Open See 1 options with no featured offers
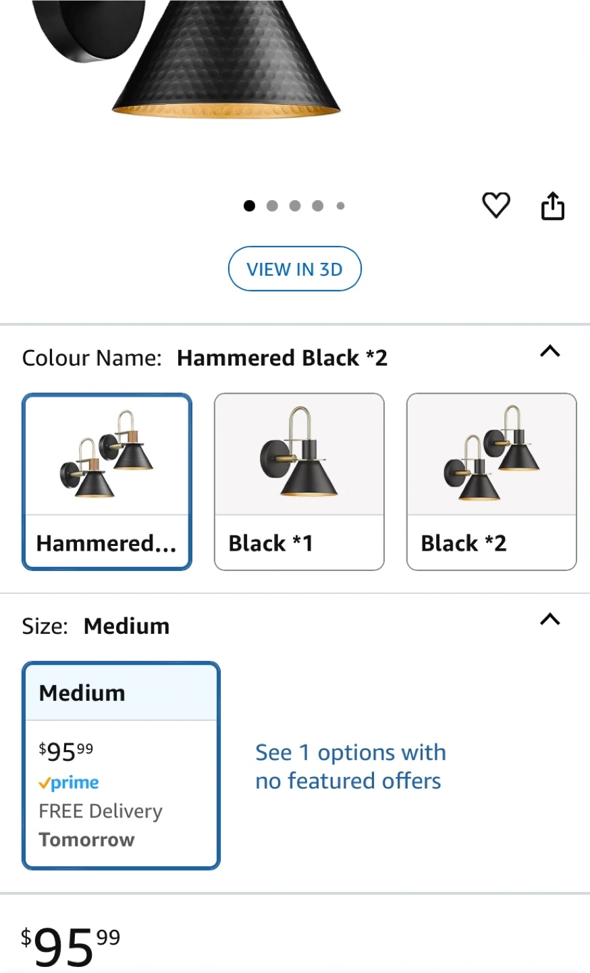This screenshot has height=973, width=590. pos(350,766)
